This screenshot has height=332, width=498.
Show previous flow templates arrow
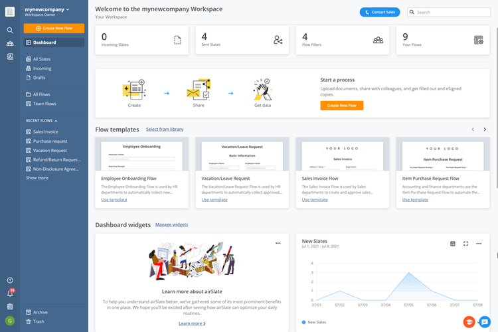pyautogui.click(x=473, y=129)
